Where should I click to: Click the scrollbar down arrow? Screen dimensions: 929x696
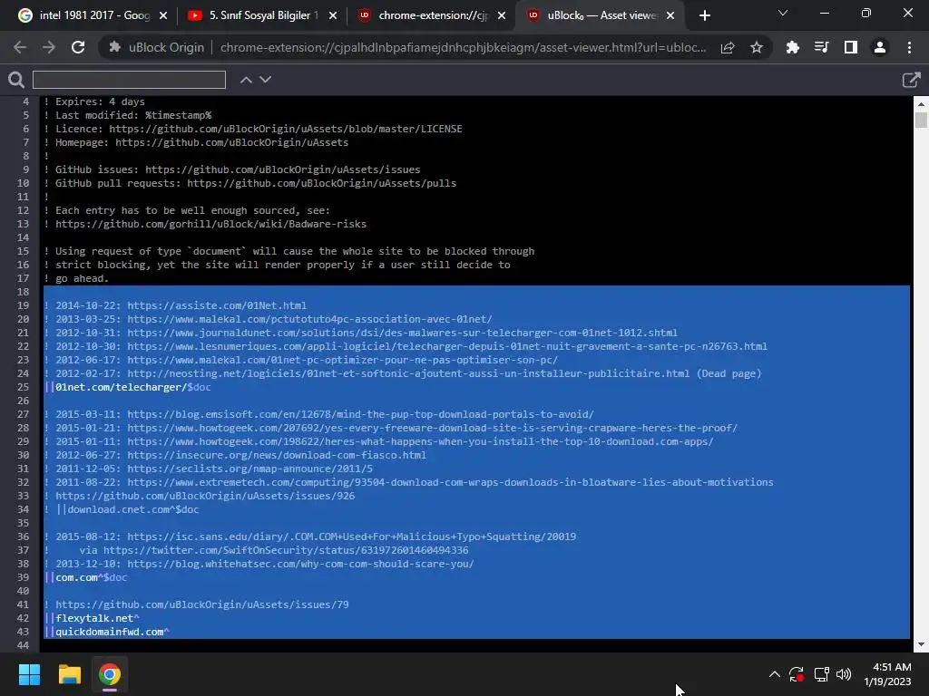[921, 644]
